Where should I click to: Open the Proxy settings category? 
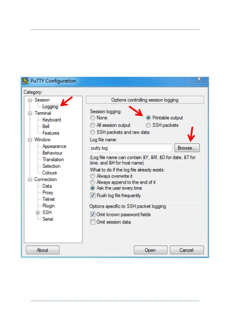click(48, 193)
